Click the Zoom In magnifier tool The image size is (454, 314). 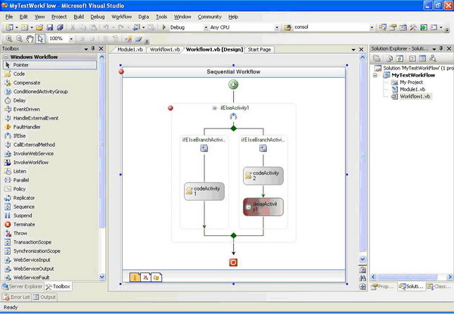9,39
